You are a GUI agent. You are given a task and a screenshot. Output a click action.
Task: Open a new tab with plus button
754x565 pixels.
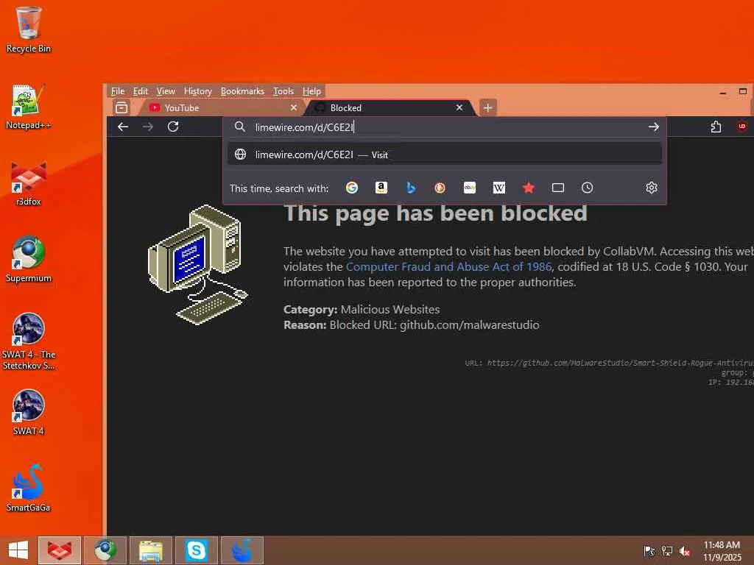coord(487,107)
